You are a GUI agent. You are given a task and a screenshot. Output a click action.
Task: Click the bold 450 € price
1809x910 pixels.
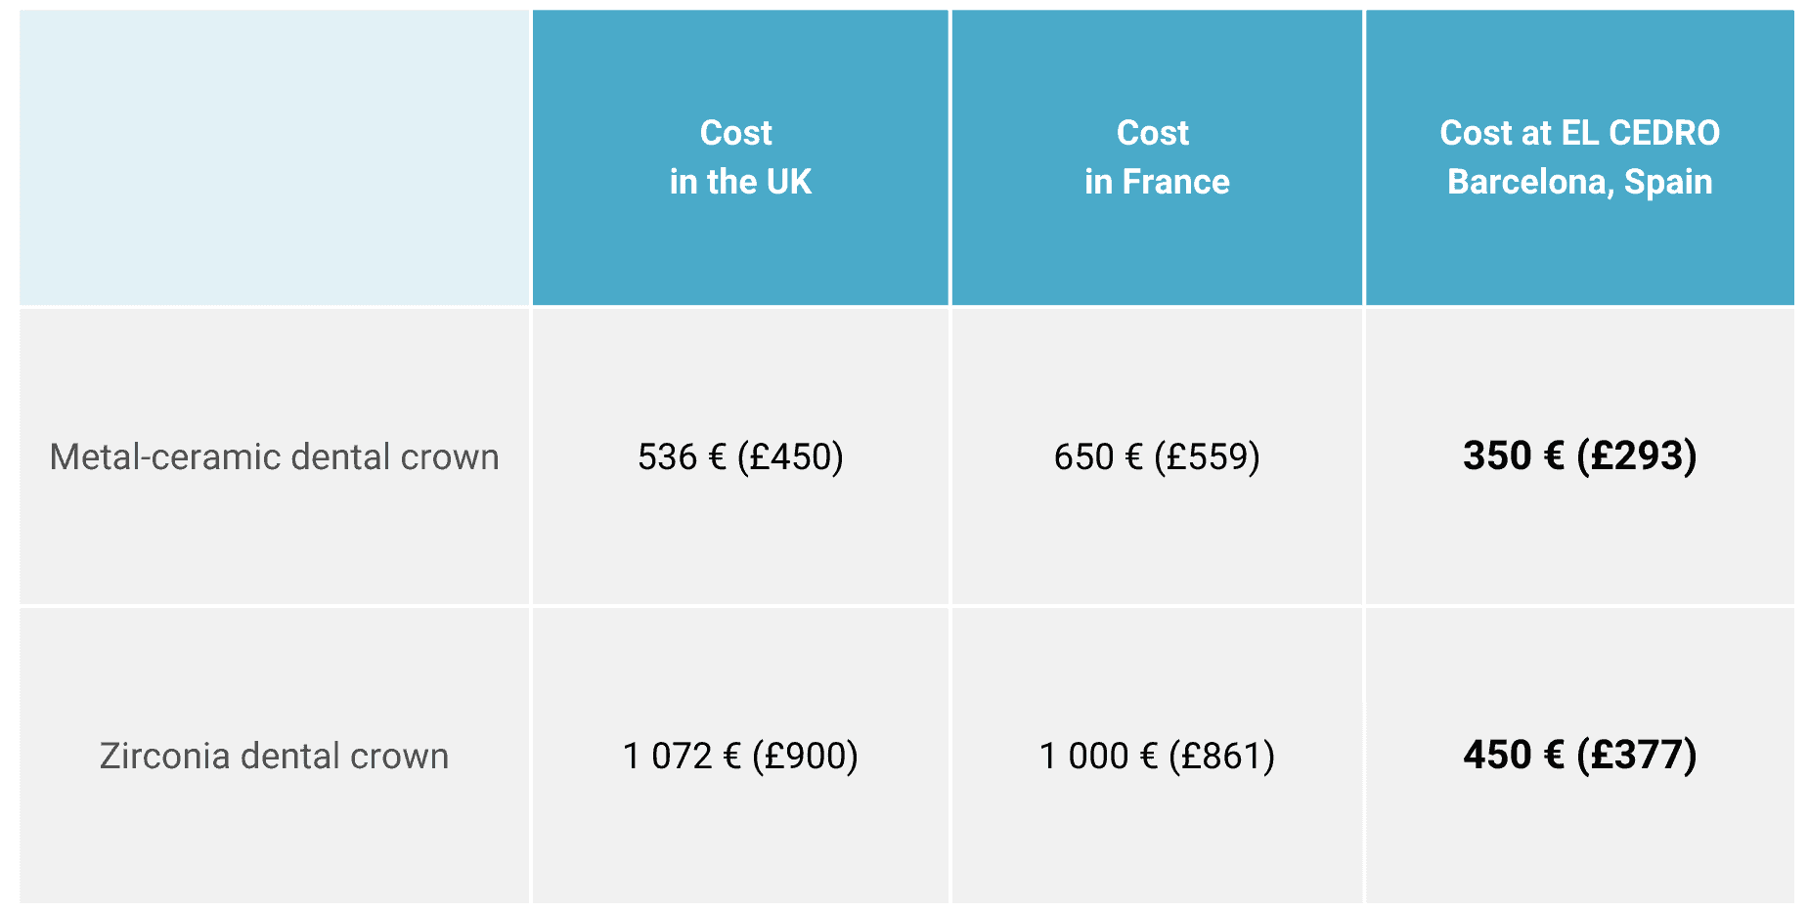pyautogui.click(x=1513, y=755)
